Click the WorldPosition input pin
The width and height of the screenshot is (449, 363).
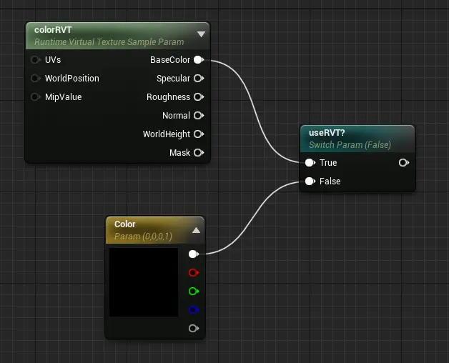coord(36,79)
